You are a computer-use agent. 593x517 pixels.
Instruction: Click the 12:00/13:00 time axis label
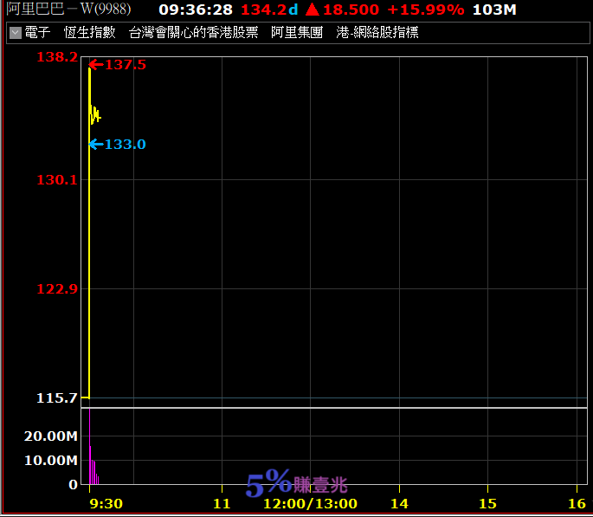click(x=310, y=504)
